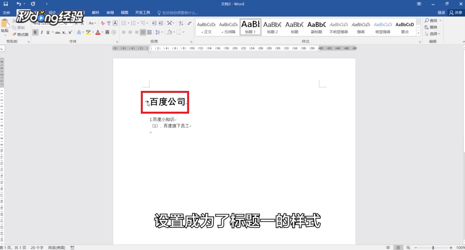Decrease paragraph indent
The height and width of the screenshot is (250, 465).
[x=154, y=23]
